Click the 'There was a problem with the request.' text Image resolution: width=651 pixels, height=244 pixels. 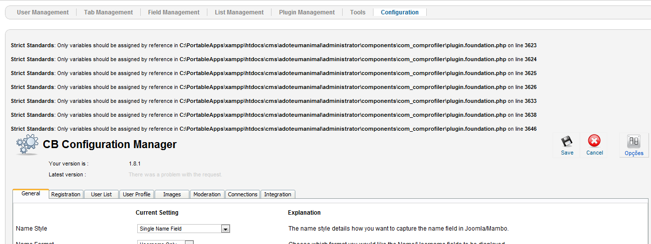(176, 174)
